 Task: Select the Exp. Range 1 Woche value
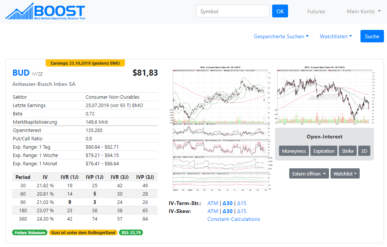(102, 155)
